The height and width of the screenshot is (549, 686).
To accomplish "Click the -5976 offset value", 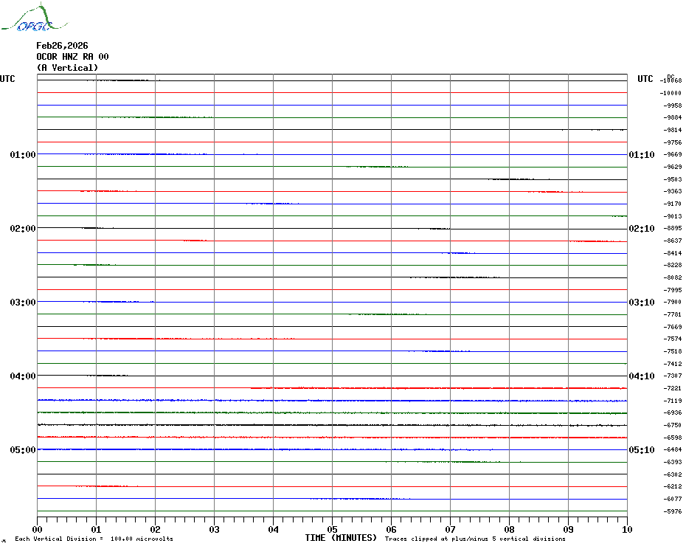I will pos(673,511).
